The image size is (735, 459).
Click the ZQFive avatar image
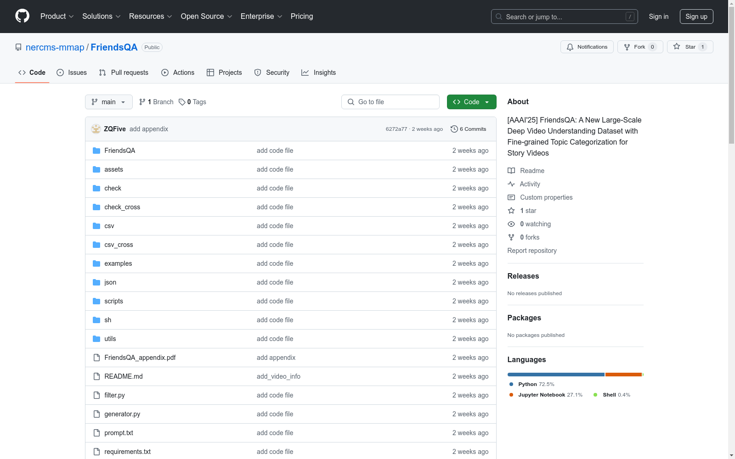96,129
